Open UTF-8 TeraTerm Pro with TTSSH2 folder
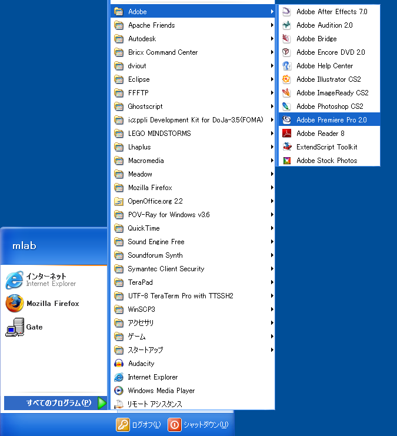The height and width of the screenshot is (436, 397). pyautogui.click(x=193, y=296)
